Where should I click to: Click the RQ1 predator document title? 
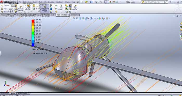[130, 2]
